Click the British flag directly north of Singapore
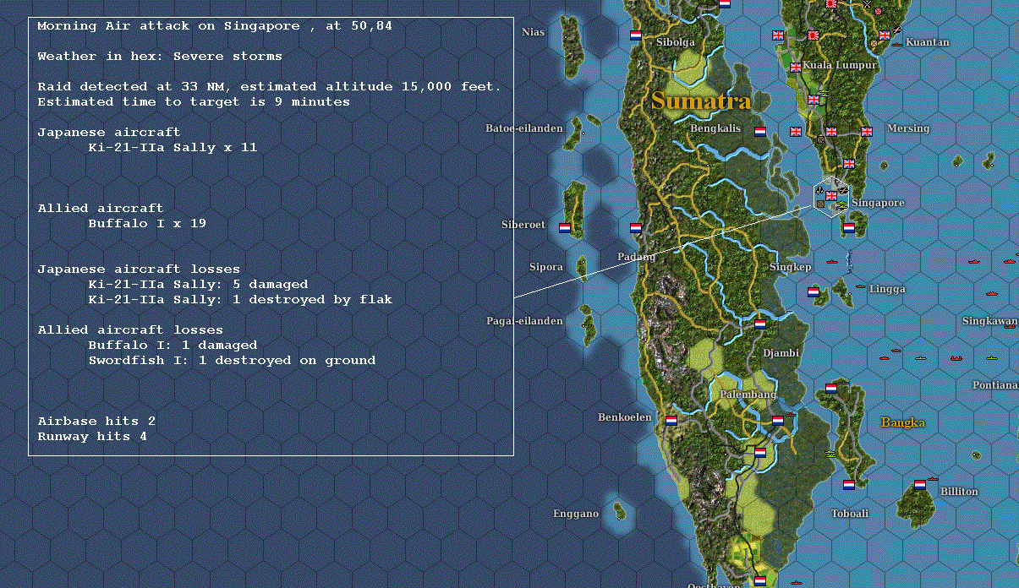Viewport: 1019px width, 588px height. [848, 164]
